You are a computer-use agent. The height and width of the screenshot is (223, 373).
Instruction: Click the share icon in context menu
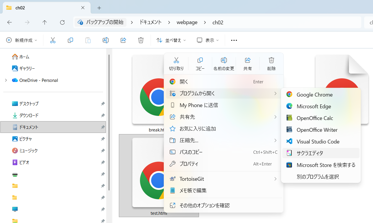click(x=247, y=63)
